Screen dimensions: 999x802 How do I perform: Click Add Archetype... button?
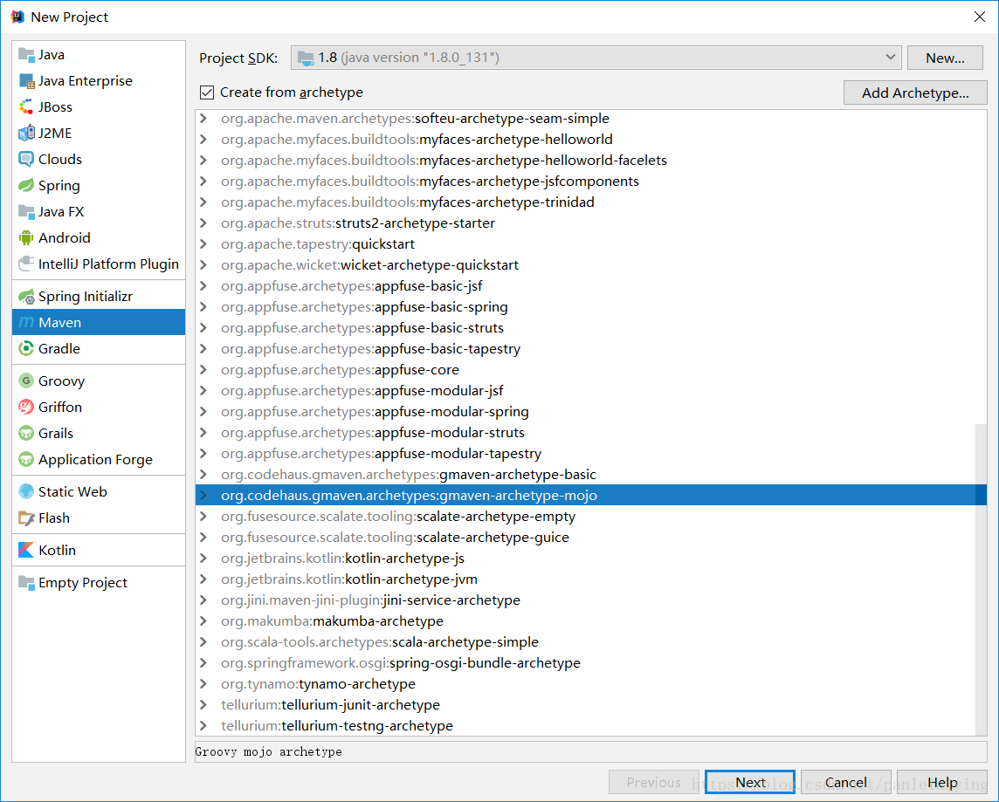915,93
